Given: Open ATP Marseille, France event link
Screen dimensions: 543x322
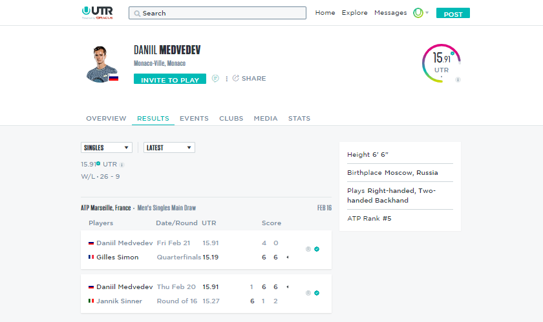Looking at the screenshot, I should click(106, 208).
